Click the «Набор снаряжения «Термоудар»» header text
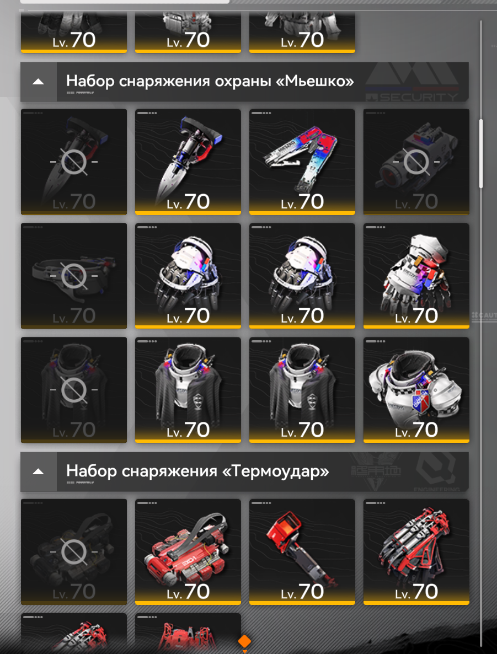Image resolution: width=497 pixels, height=654 pixels. click(197, 471)
